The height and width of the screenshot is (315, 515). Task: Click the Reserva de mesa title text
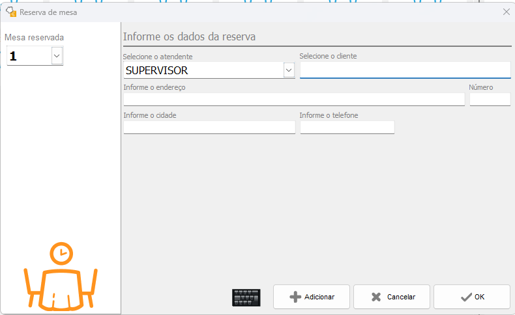pos(48,12)
